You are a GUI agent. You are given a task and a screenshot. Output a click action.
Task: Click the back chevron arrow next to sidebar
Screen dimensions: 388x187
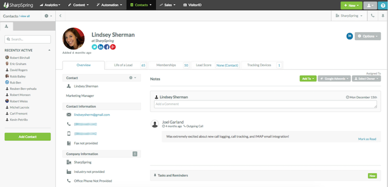[x=60, y=16]
